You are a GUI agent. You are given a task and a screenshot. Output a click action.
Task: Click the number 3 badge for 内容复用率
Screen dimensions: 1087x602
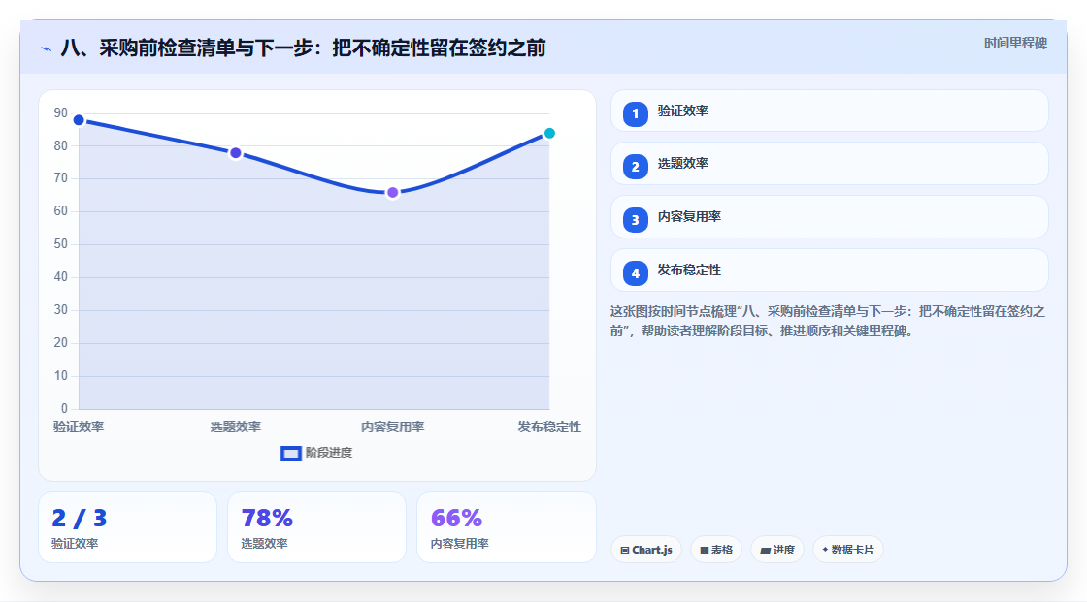pos(635,220)
